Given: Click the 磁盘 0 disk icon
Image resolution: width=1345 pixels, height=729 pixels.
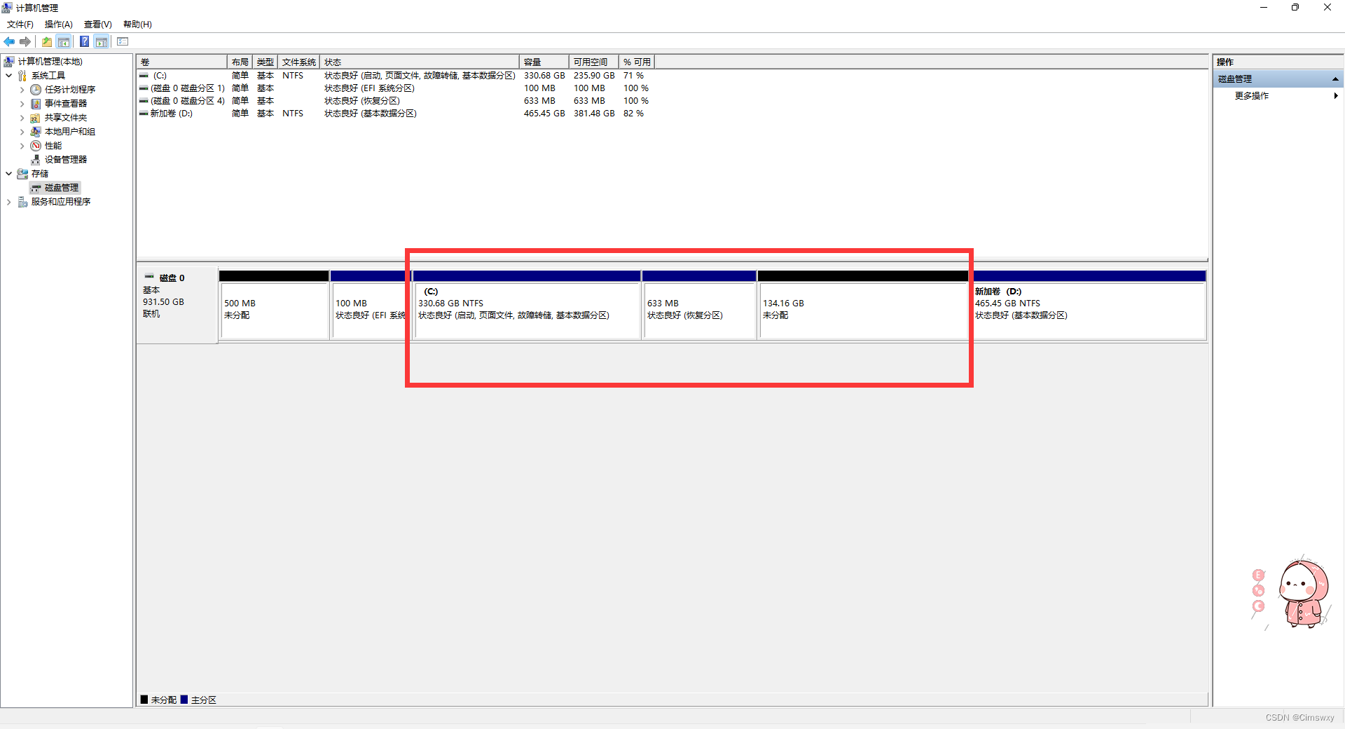Looking at the screenshot, I should pos(149,277).
